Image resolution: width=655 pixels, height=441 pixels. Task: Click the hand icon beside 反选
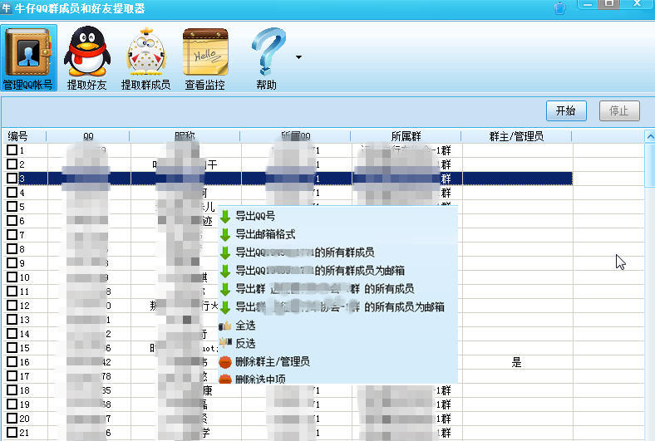tap(225, 343)
